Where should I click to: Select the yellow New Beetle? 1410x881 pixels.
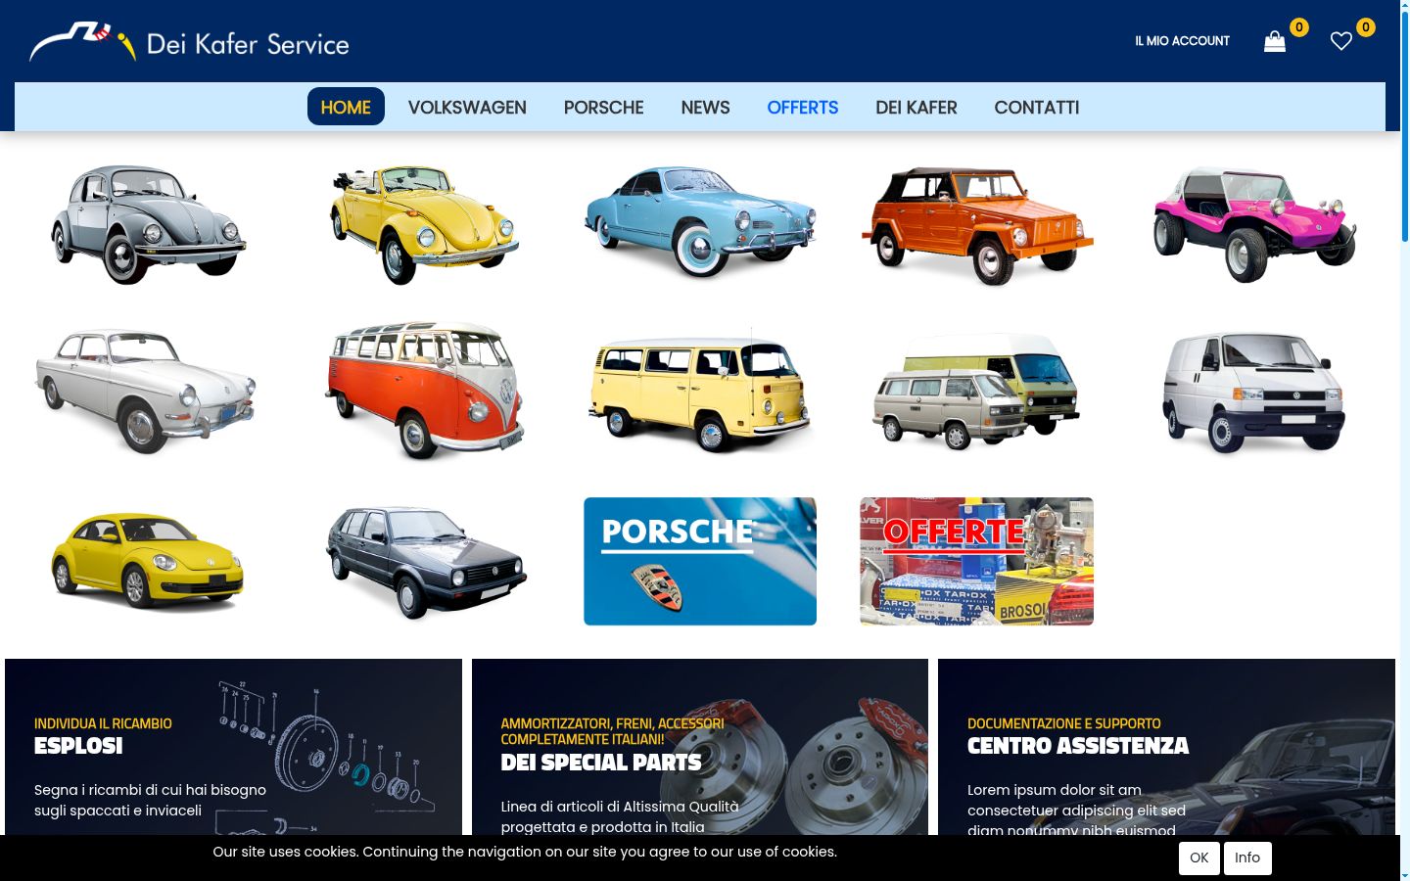148,561
